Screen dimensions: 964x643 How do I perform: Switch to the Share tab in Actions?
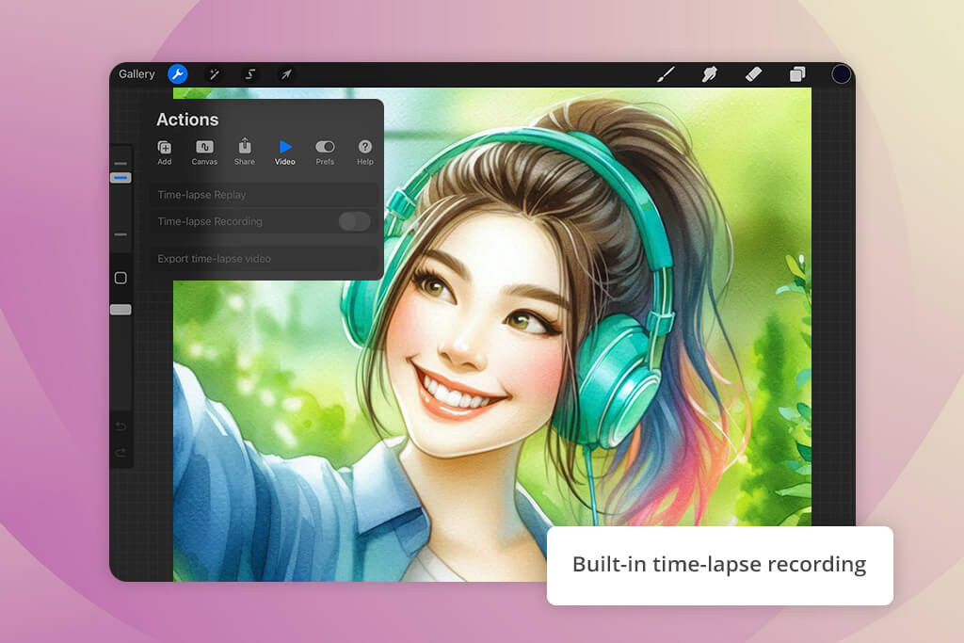244,152
